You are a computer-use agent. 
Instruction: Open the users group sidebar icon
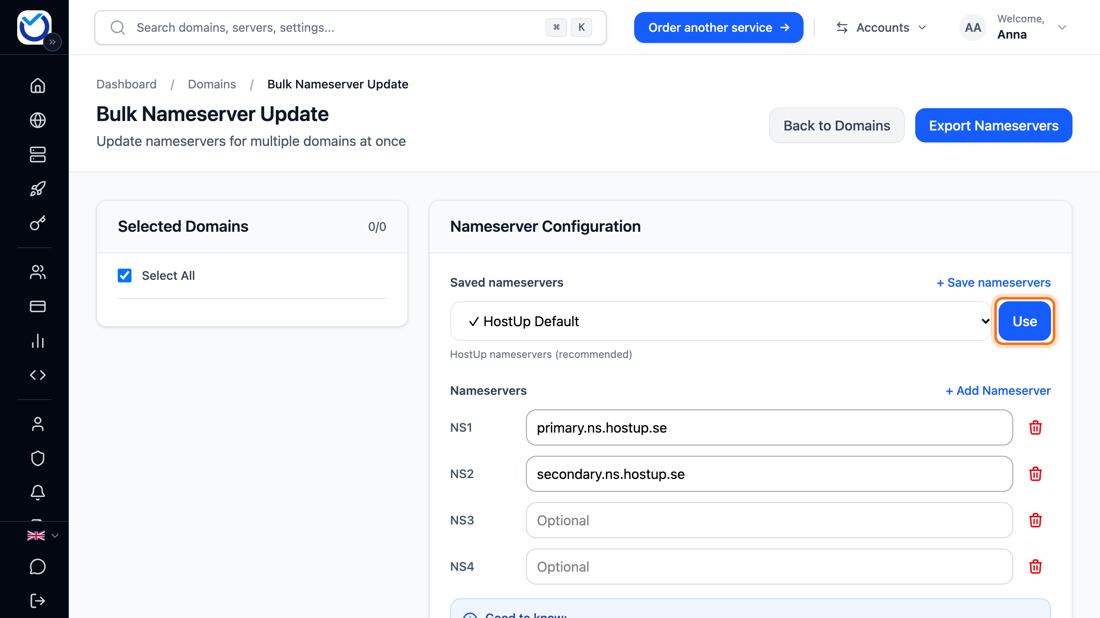tap(38, 272)
